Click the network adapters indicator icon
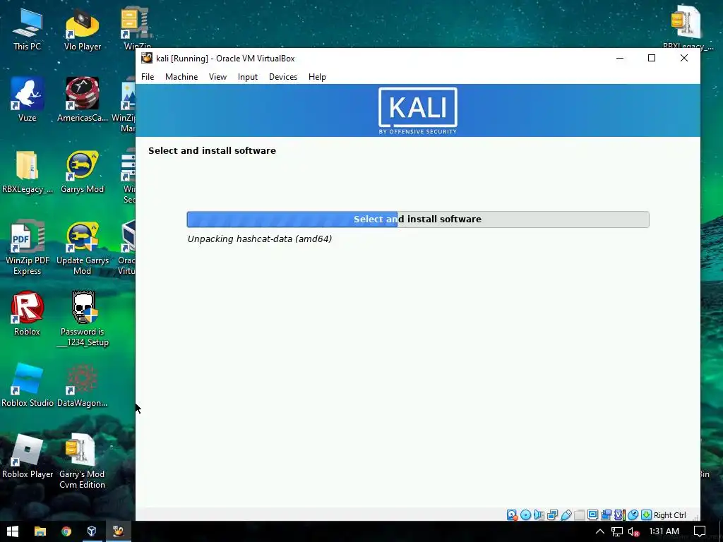723x542 pixels. (x=552, y=514)
